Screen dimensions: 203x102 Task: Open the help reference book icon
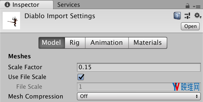click(177, 16)
